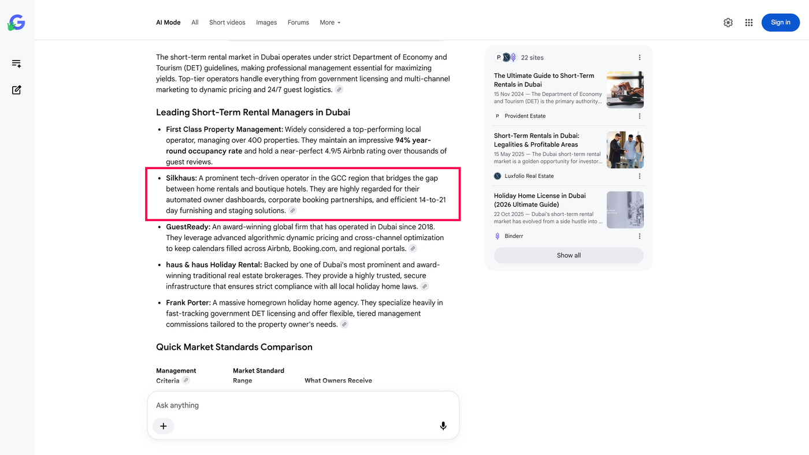Click Show all sources button

[569, 255]
